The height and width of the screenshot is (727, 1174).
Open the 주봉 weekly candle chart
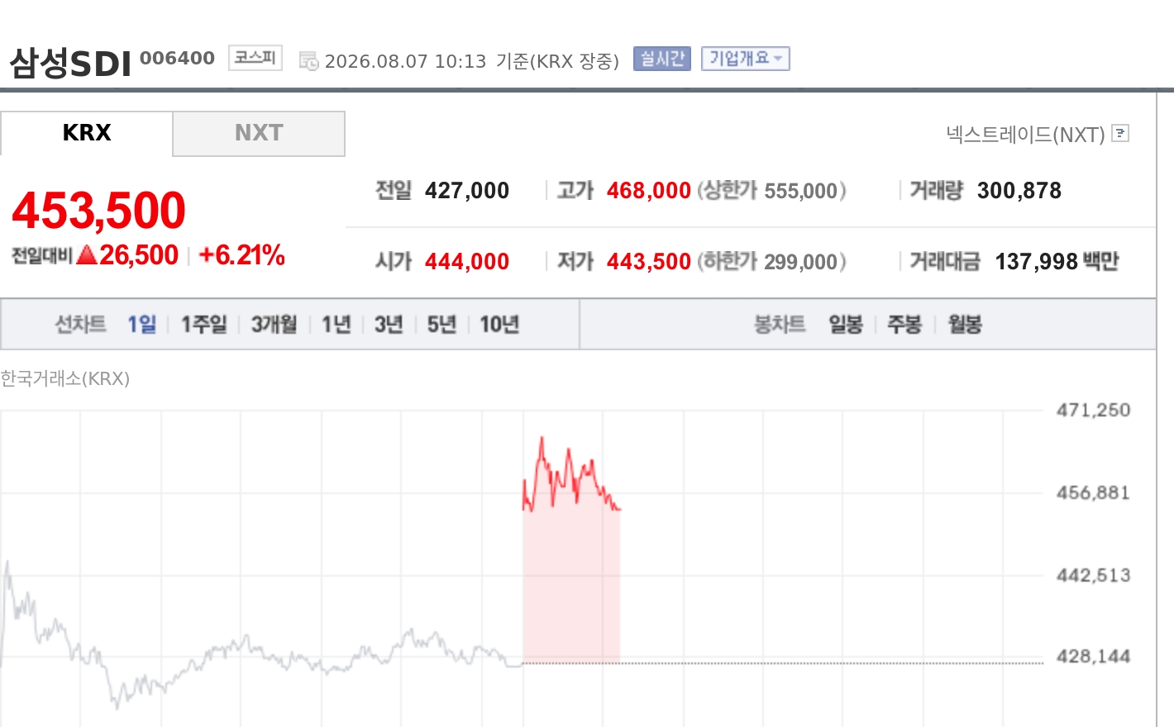coord(904,325)
